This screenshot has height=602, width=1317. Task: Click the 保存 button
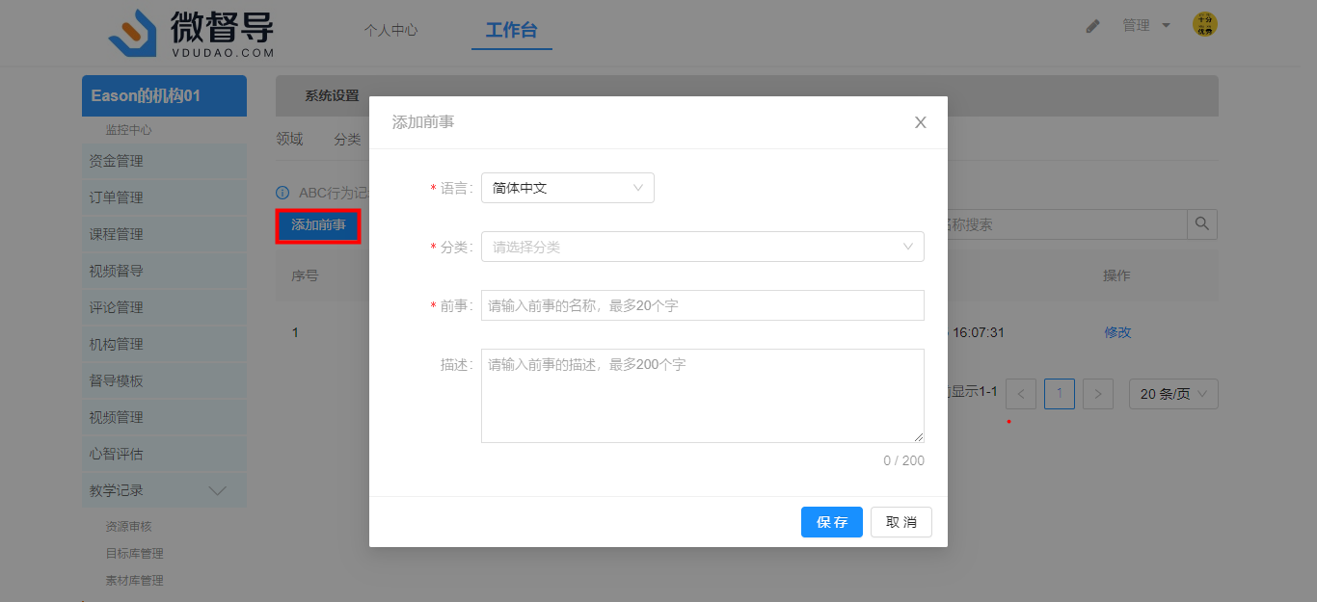pyautogui.click(x=832, y=522)
